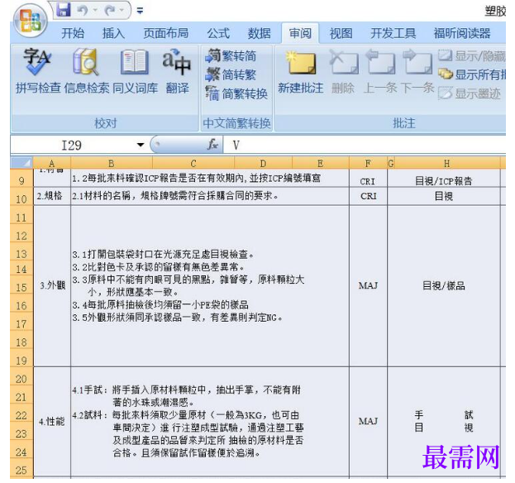The image size is (515, 483).
Task: Switch to the 页面布局 ribbon tab
Action: coord(166,33)
